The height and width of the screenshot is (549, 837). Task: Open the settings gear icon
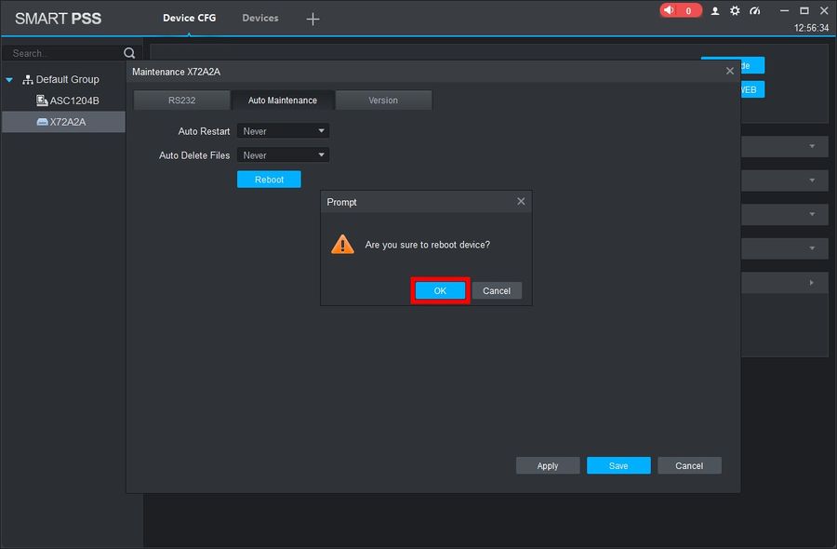coord(735,10)
